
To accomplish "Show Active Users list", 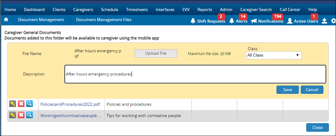I will coord(303,21).
